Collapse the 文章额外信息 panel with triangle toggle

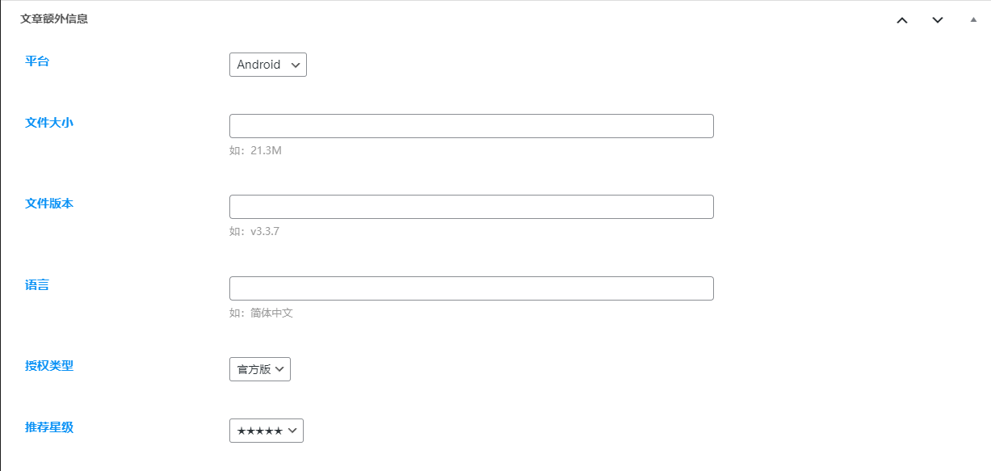coord(973,19)
